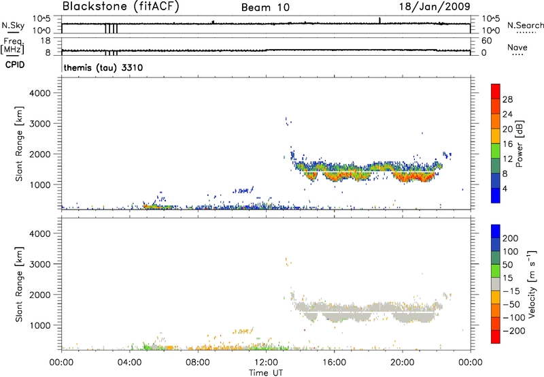
Task: Click the '1000' tick of power panel
Action: click(x=40, y=184)
